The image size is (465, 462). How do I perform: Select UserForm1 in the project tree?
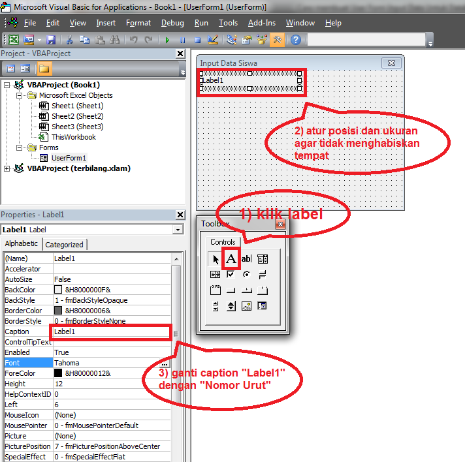click(x=69, y=159)
